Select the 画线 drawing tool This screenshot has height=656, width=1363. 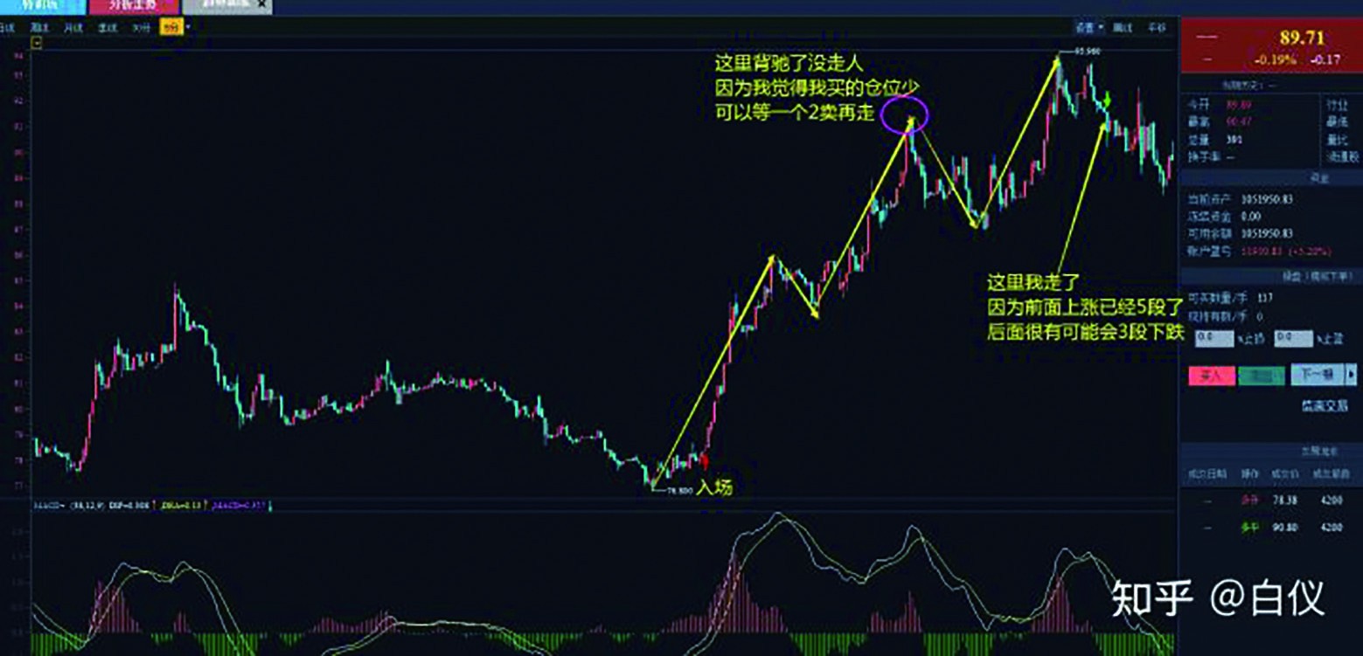tap(1123, 28)
